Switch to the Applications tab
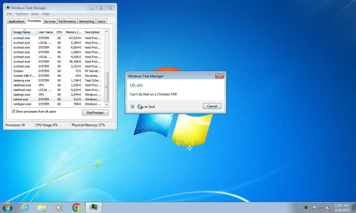The height and width of the screenshot is (213, 356). [x=16, y=21]
